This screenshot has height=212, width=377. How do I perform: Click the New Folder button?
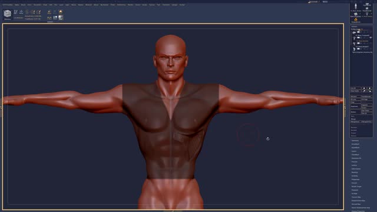point(356,91)
